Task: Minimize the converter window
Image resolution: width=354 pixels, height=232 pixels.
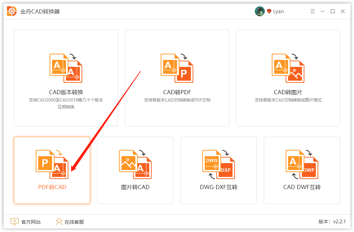Action: [x=322, y=11]
